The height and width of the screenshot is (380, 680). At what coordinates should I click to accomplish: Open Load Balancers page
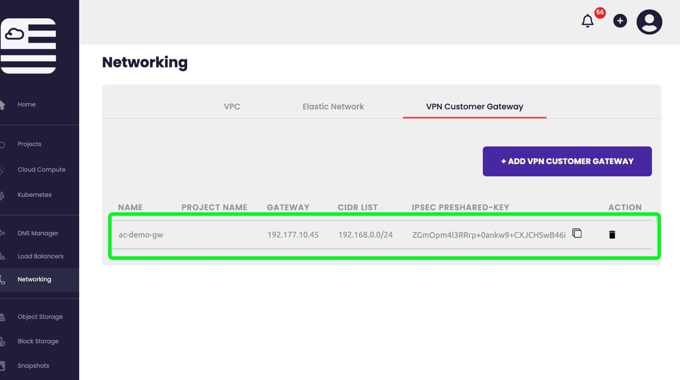point(40,256)
